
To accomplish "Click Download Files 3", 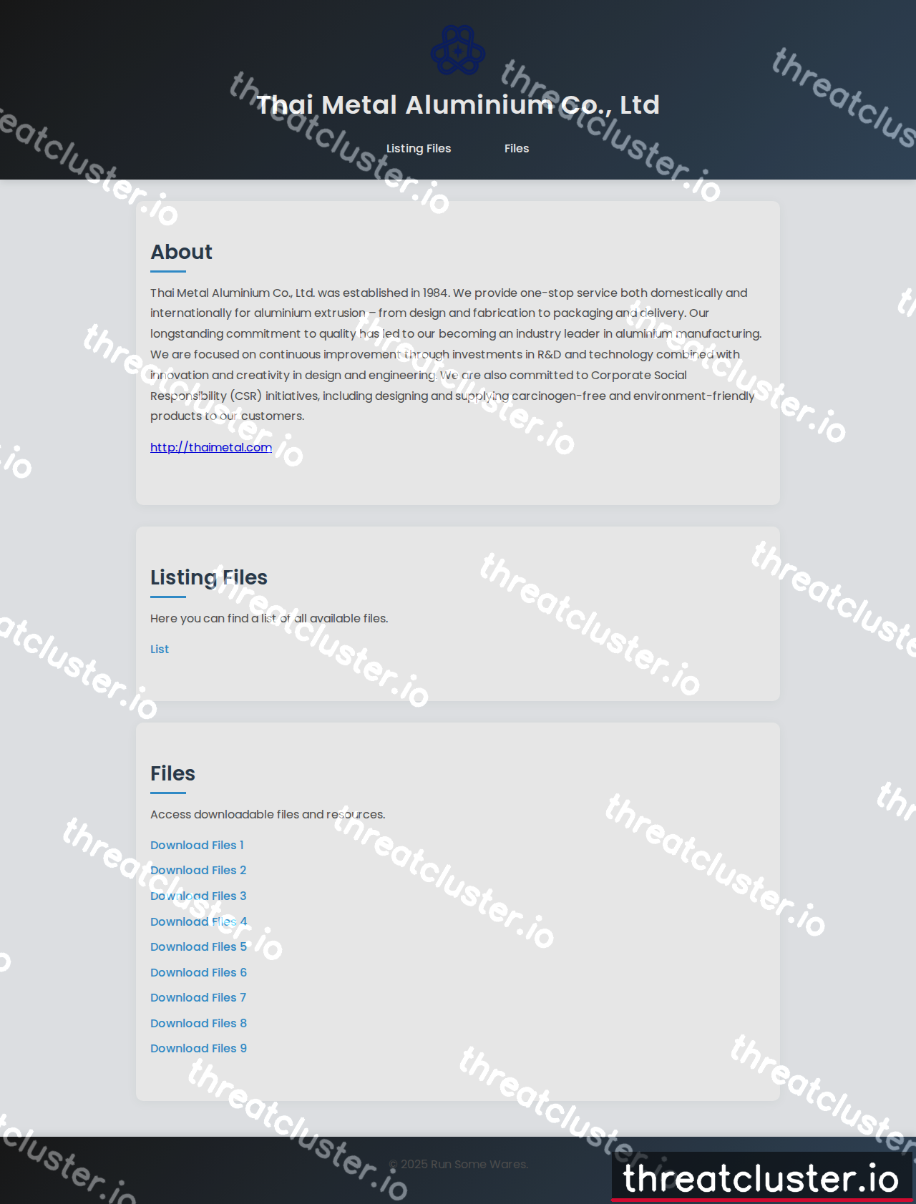I will pos(198,896).
